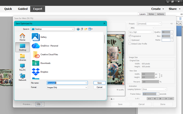The height and width of the screenshot is (114, 183).
Task: Click the Downloads folder icon
Action: (x=35, y=63)
